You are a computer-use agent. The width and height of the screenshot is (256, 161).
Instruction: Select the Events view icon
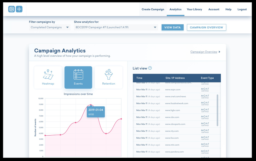coord(78,77)
